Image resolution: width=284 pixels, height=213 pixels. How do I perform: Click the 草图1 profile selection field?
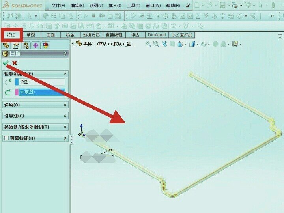pyautogui.click(x=42, y=82)
